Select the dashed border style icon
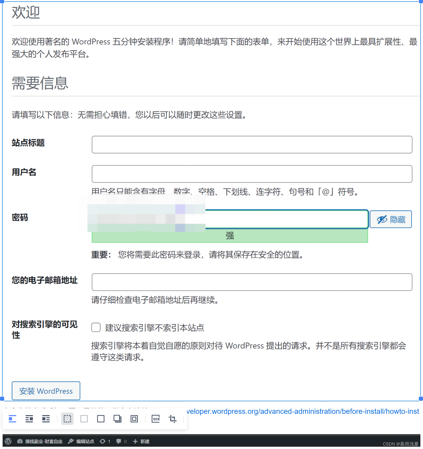Screen dimensions: 423x449 67,419
